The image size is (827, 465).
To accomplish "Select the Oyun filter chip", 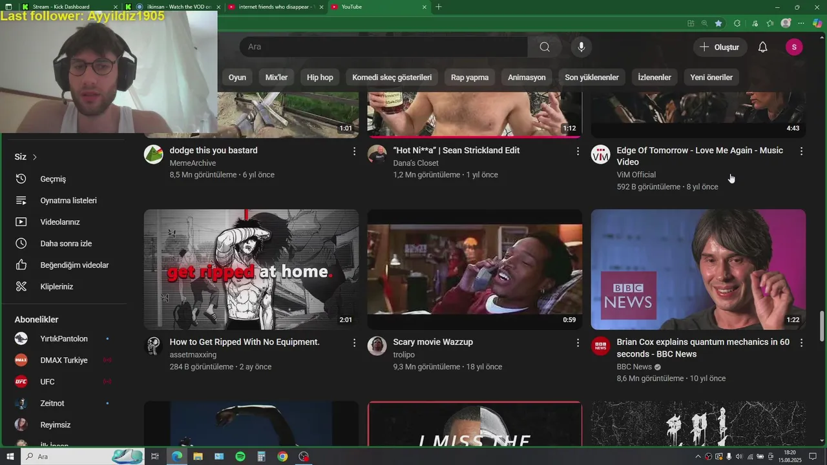I will [237, 77].
